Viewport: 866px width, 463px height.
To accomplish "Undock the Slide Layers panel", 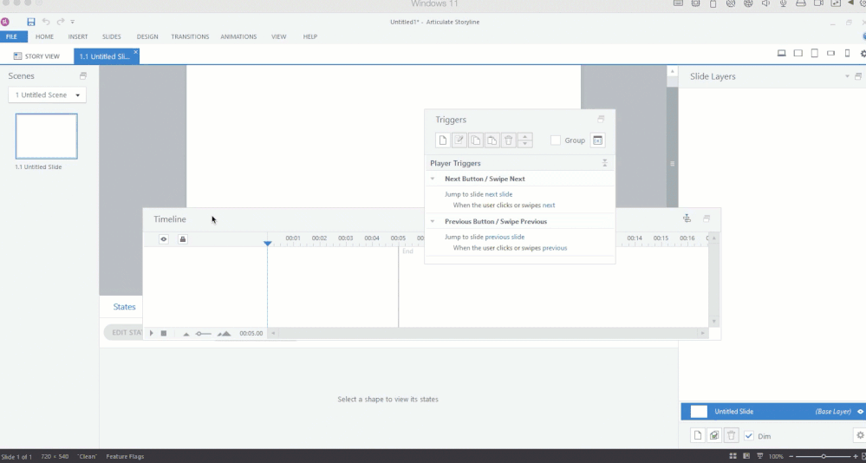I will click(x=858, y=76).
